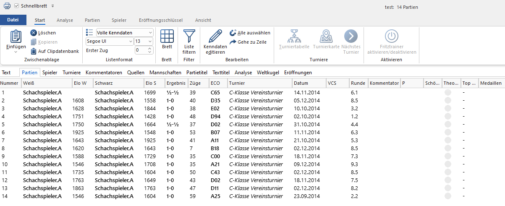505x206 pixels.
Task: Open the Datei menu
Action: coord(13,20)
